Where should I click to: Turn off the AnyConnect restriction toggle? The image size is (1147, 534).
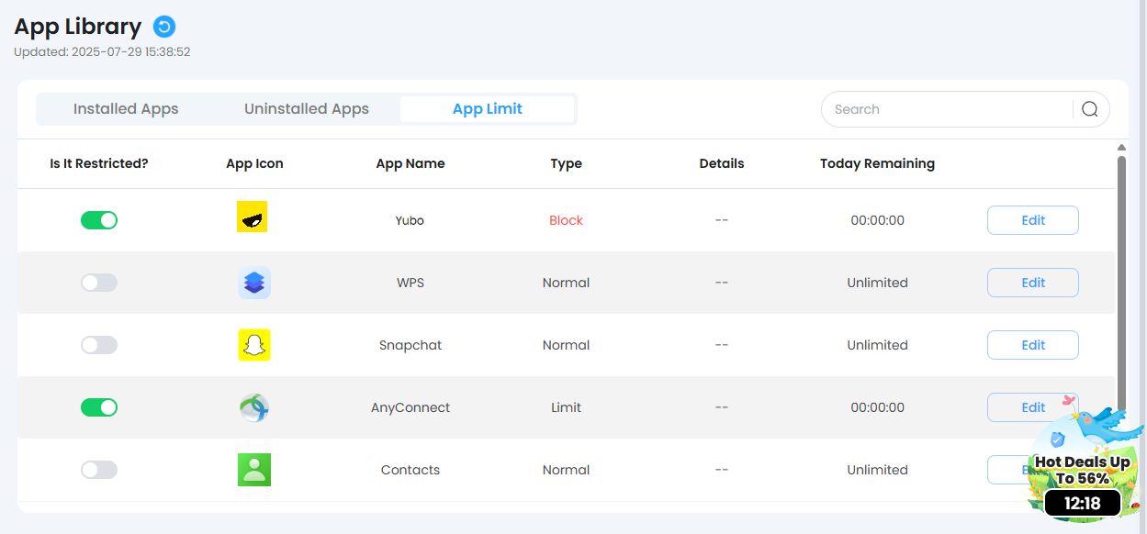click(99, 407)
